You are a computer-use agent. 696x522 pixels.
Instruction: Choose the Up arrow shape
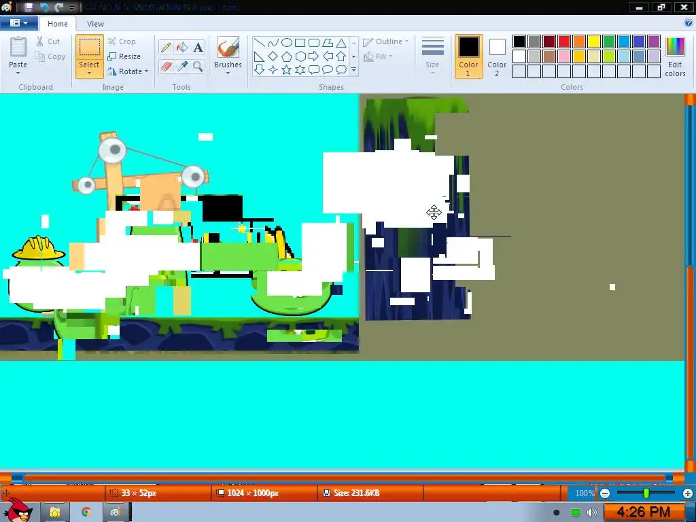point(341,56)
